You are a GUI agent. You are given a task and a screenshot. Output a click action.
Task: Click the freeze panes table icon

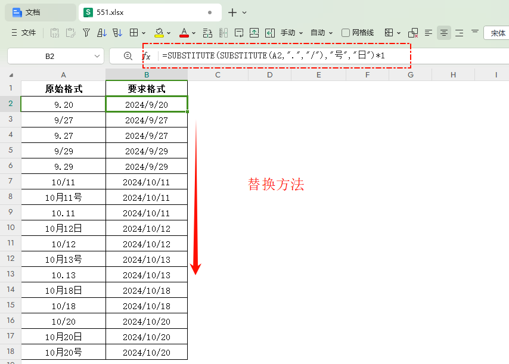coord(389,33)
